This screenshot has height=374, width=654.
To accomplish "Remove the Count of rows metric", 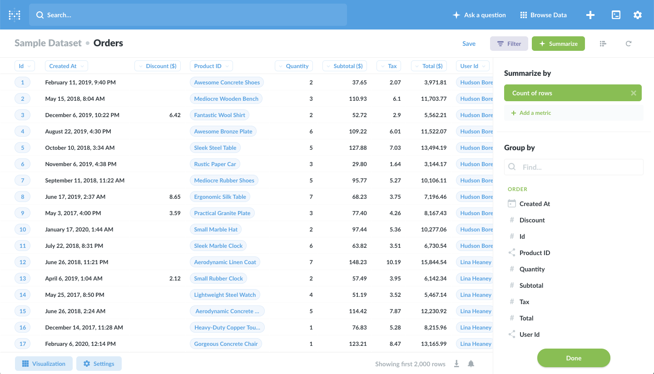I will [634, 93].
